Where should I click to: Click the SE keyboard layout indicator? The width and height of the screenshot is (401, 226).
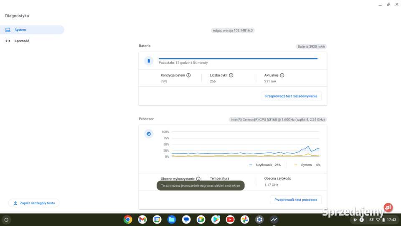point(371,220)
